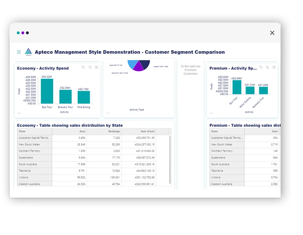This screenshot has width=303, height=235.
Task: Click Premium Snot value 2,715
Action: pos(274,144)
